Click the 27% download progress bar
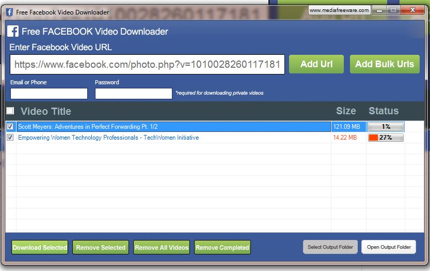The width and height of the screenshot is (430, 271). pos(386,138)
